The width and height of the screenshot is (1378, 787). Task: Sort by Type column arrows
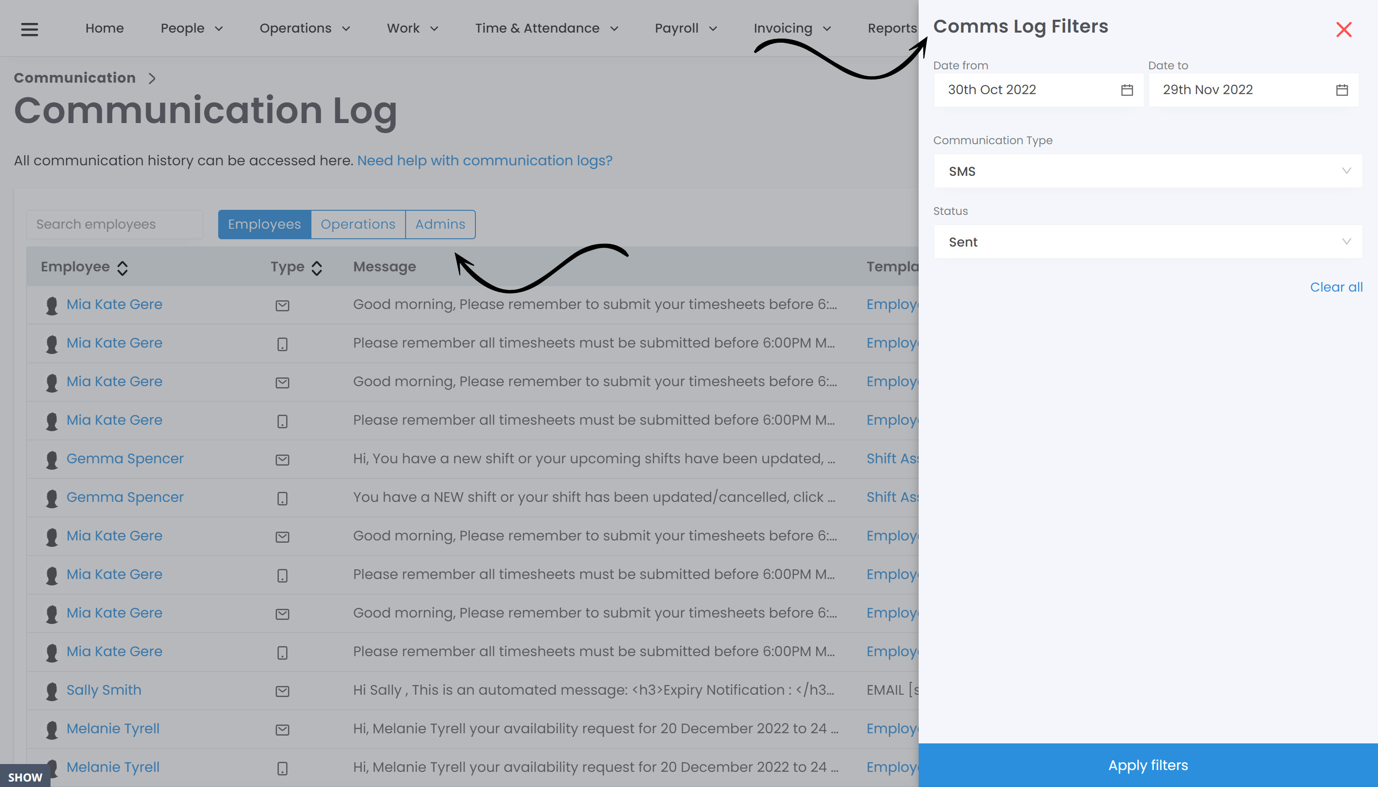(317, 268)
